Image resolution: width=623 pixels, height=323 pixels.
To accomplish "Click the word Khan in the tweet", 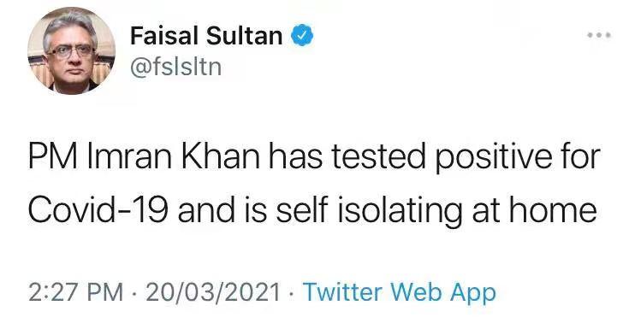I will click(221, 156).
